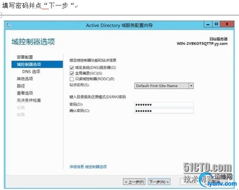
Task: Click the wizard window title bar icon
Action: pyautogui.click(x=9, y=25)
